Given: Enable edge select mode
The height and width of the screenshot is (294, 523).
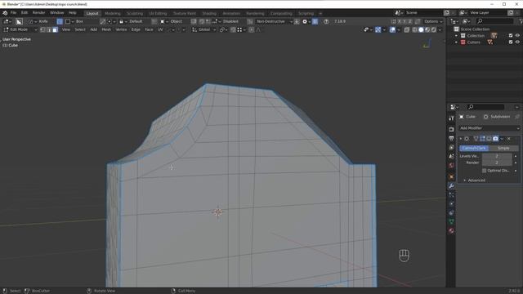Looking at the screenshot, I should point(49,29).
